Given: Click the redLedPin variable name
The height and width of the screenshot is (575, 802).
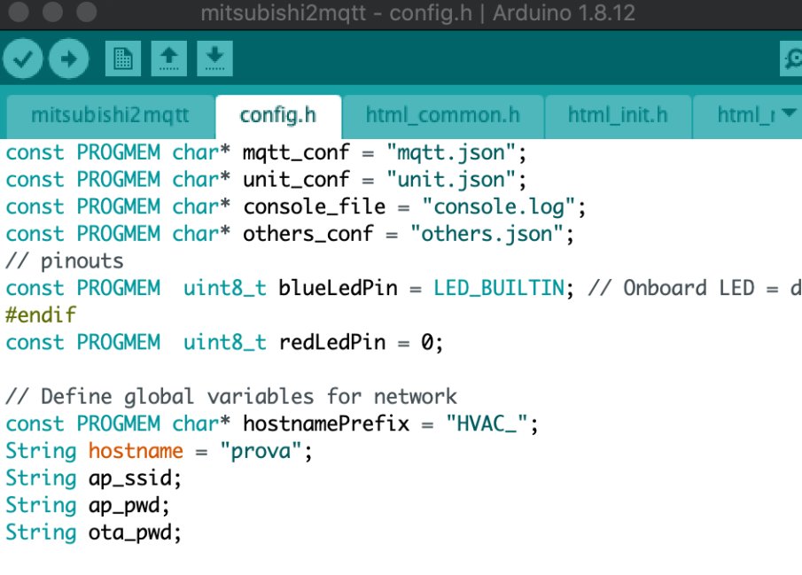Looking at the screenshot, I should [332, 342].
